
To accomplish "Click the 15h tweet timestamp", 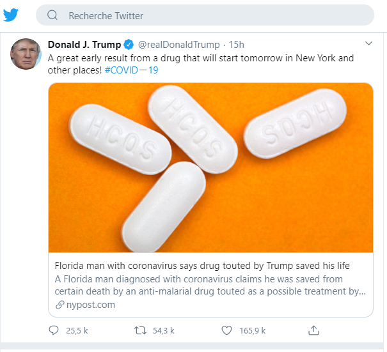I will (236, 45).
